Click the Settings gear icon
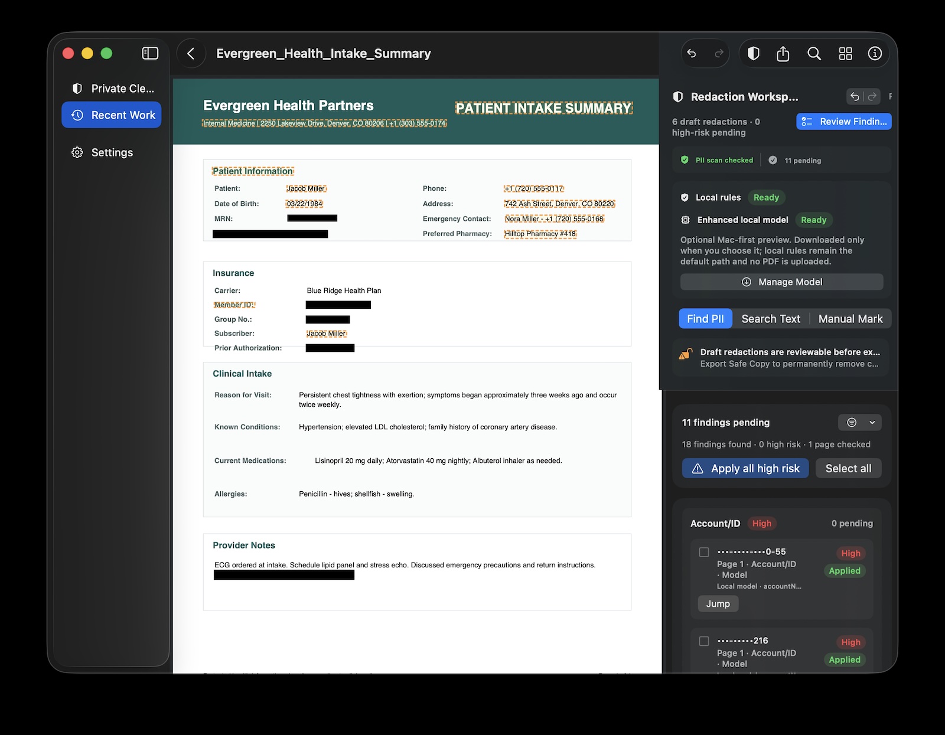945x735 pixels. point(77,152)
